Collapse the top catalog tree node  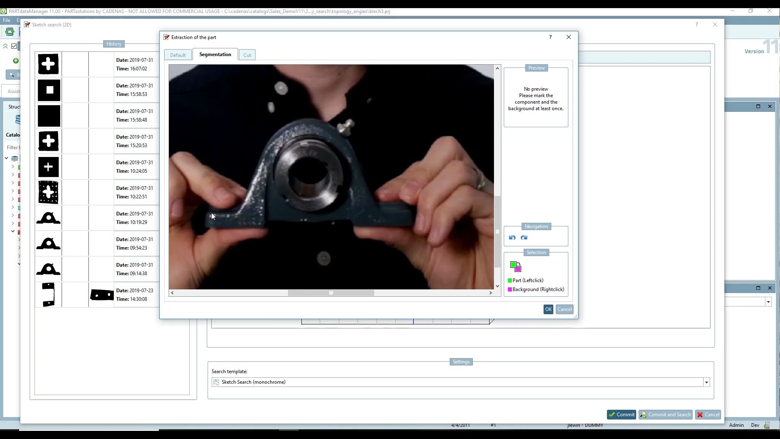click(x=6, y=158)
